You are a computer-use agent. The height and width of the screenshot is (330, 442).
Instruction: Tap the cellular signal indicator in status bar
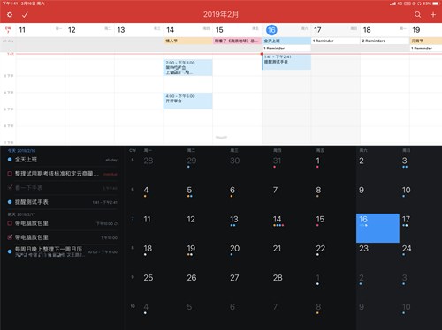click(392, 4)
